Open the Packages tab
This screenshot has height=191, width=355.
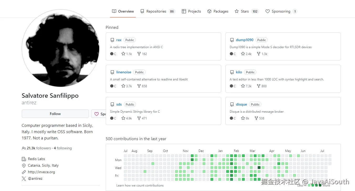coord(218,11)
